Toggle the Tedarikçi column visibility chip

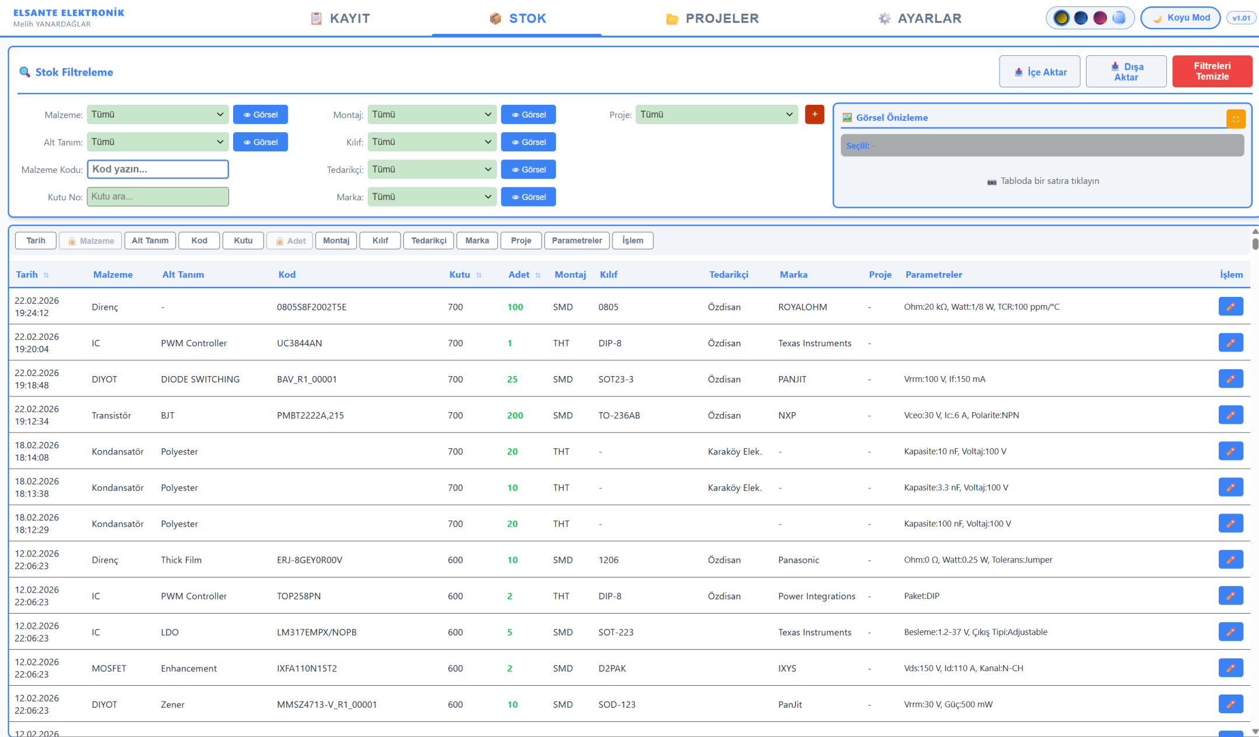tap(428, 240)
